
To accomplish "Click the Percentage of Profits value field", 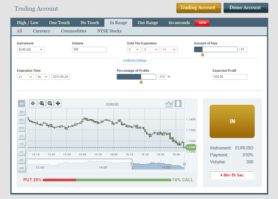I will point(162,77).
